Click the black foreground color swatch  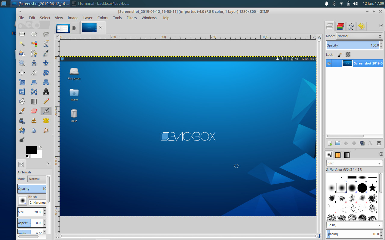(31, 151)
